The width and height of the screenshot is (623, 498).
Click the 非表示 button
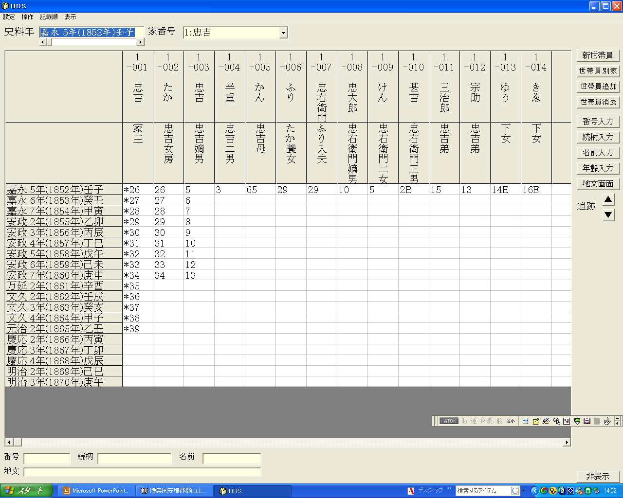[598, 477]
